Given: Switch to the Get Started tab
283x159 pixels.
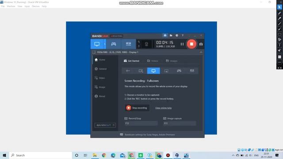Looking at the screenshot, I should tap(131, 61).
